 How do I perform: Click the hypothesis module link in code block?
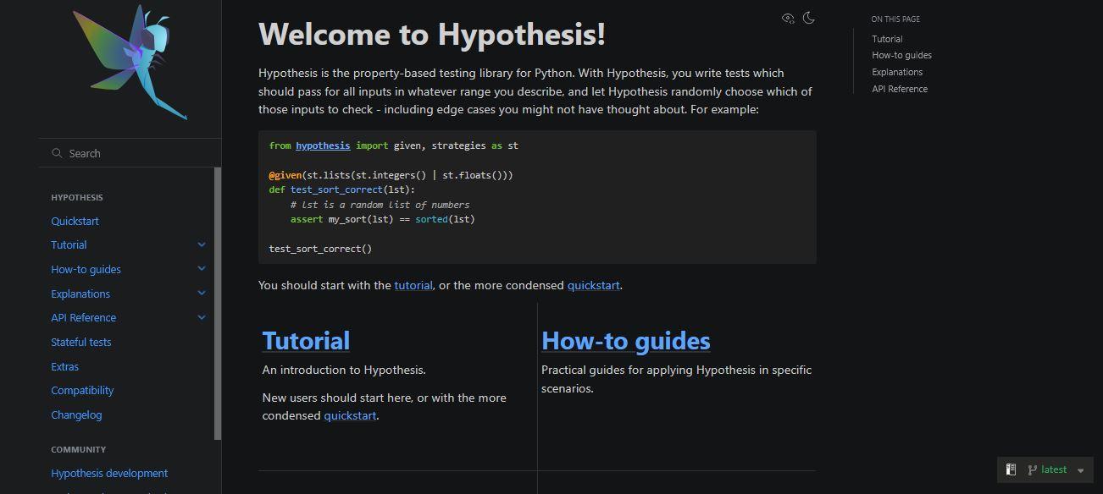point(323,145)
